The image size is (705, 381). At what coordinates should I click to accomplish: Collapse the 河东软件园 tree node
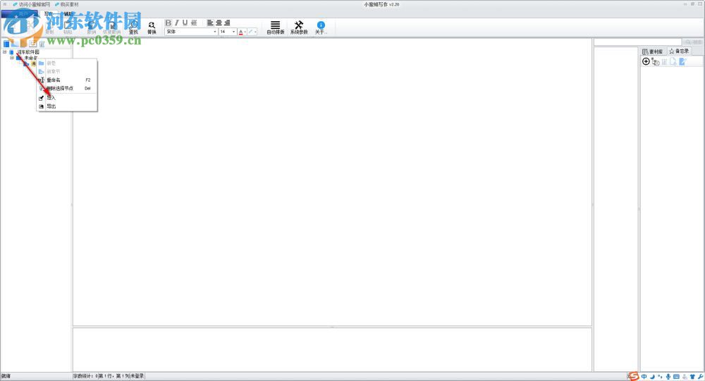(x=4, y=51)
